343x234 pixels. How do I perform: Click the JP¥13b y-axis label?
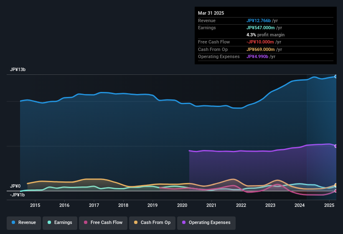pos(18,69)
